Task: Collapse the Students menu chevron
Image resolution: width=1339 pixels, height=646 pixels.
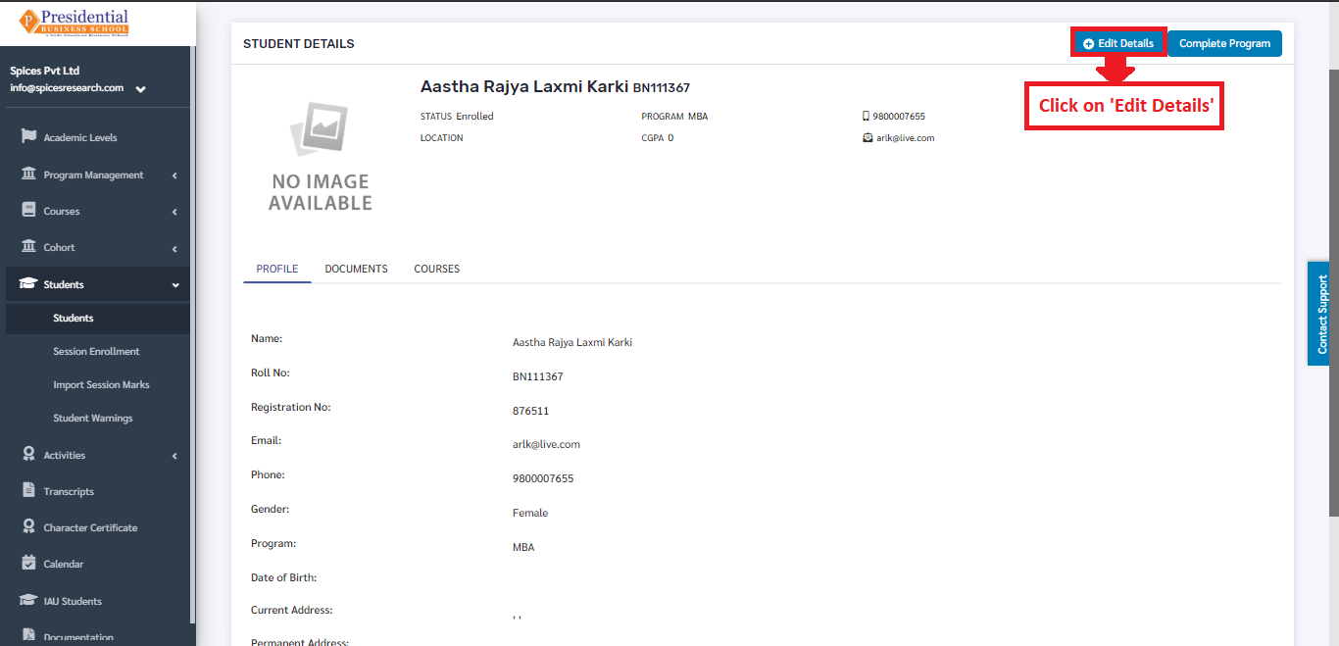Action: (x=175, y=285)
